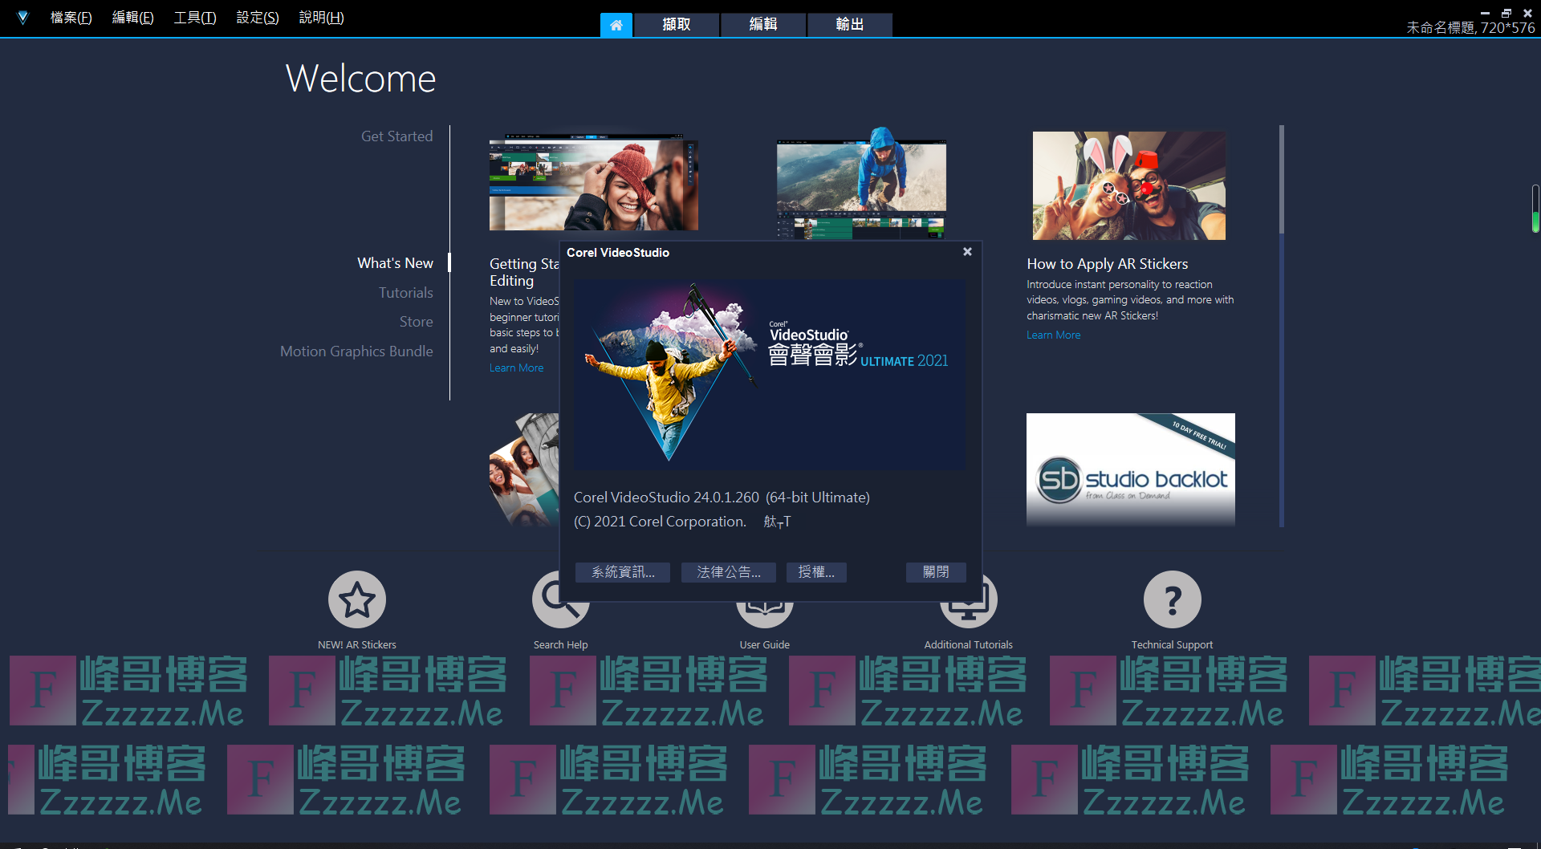This screenshot has width=1541, height=849.
Task: Click Learn More under AR Stickers article
Action: [1053, 335]
